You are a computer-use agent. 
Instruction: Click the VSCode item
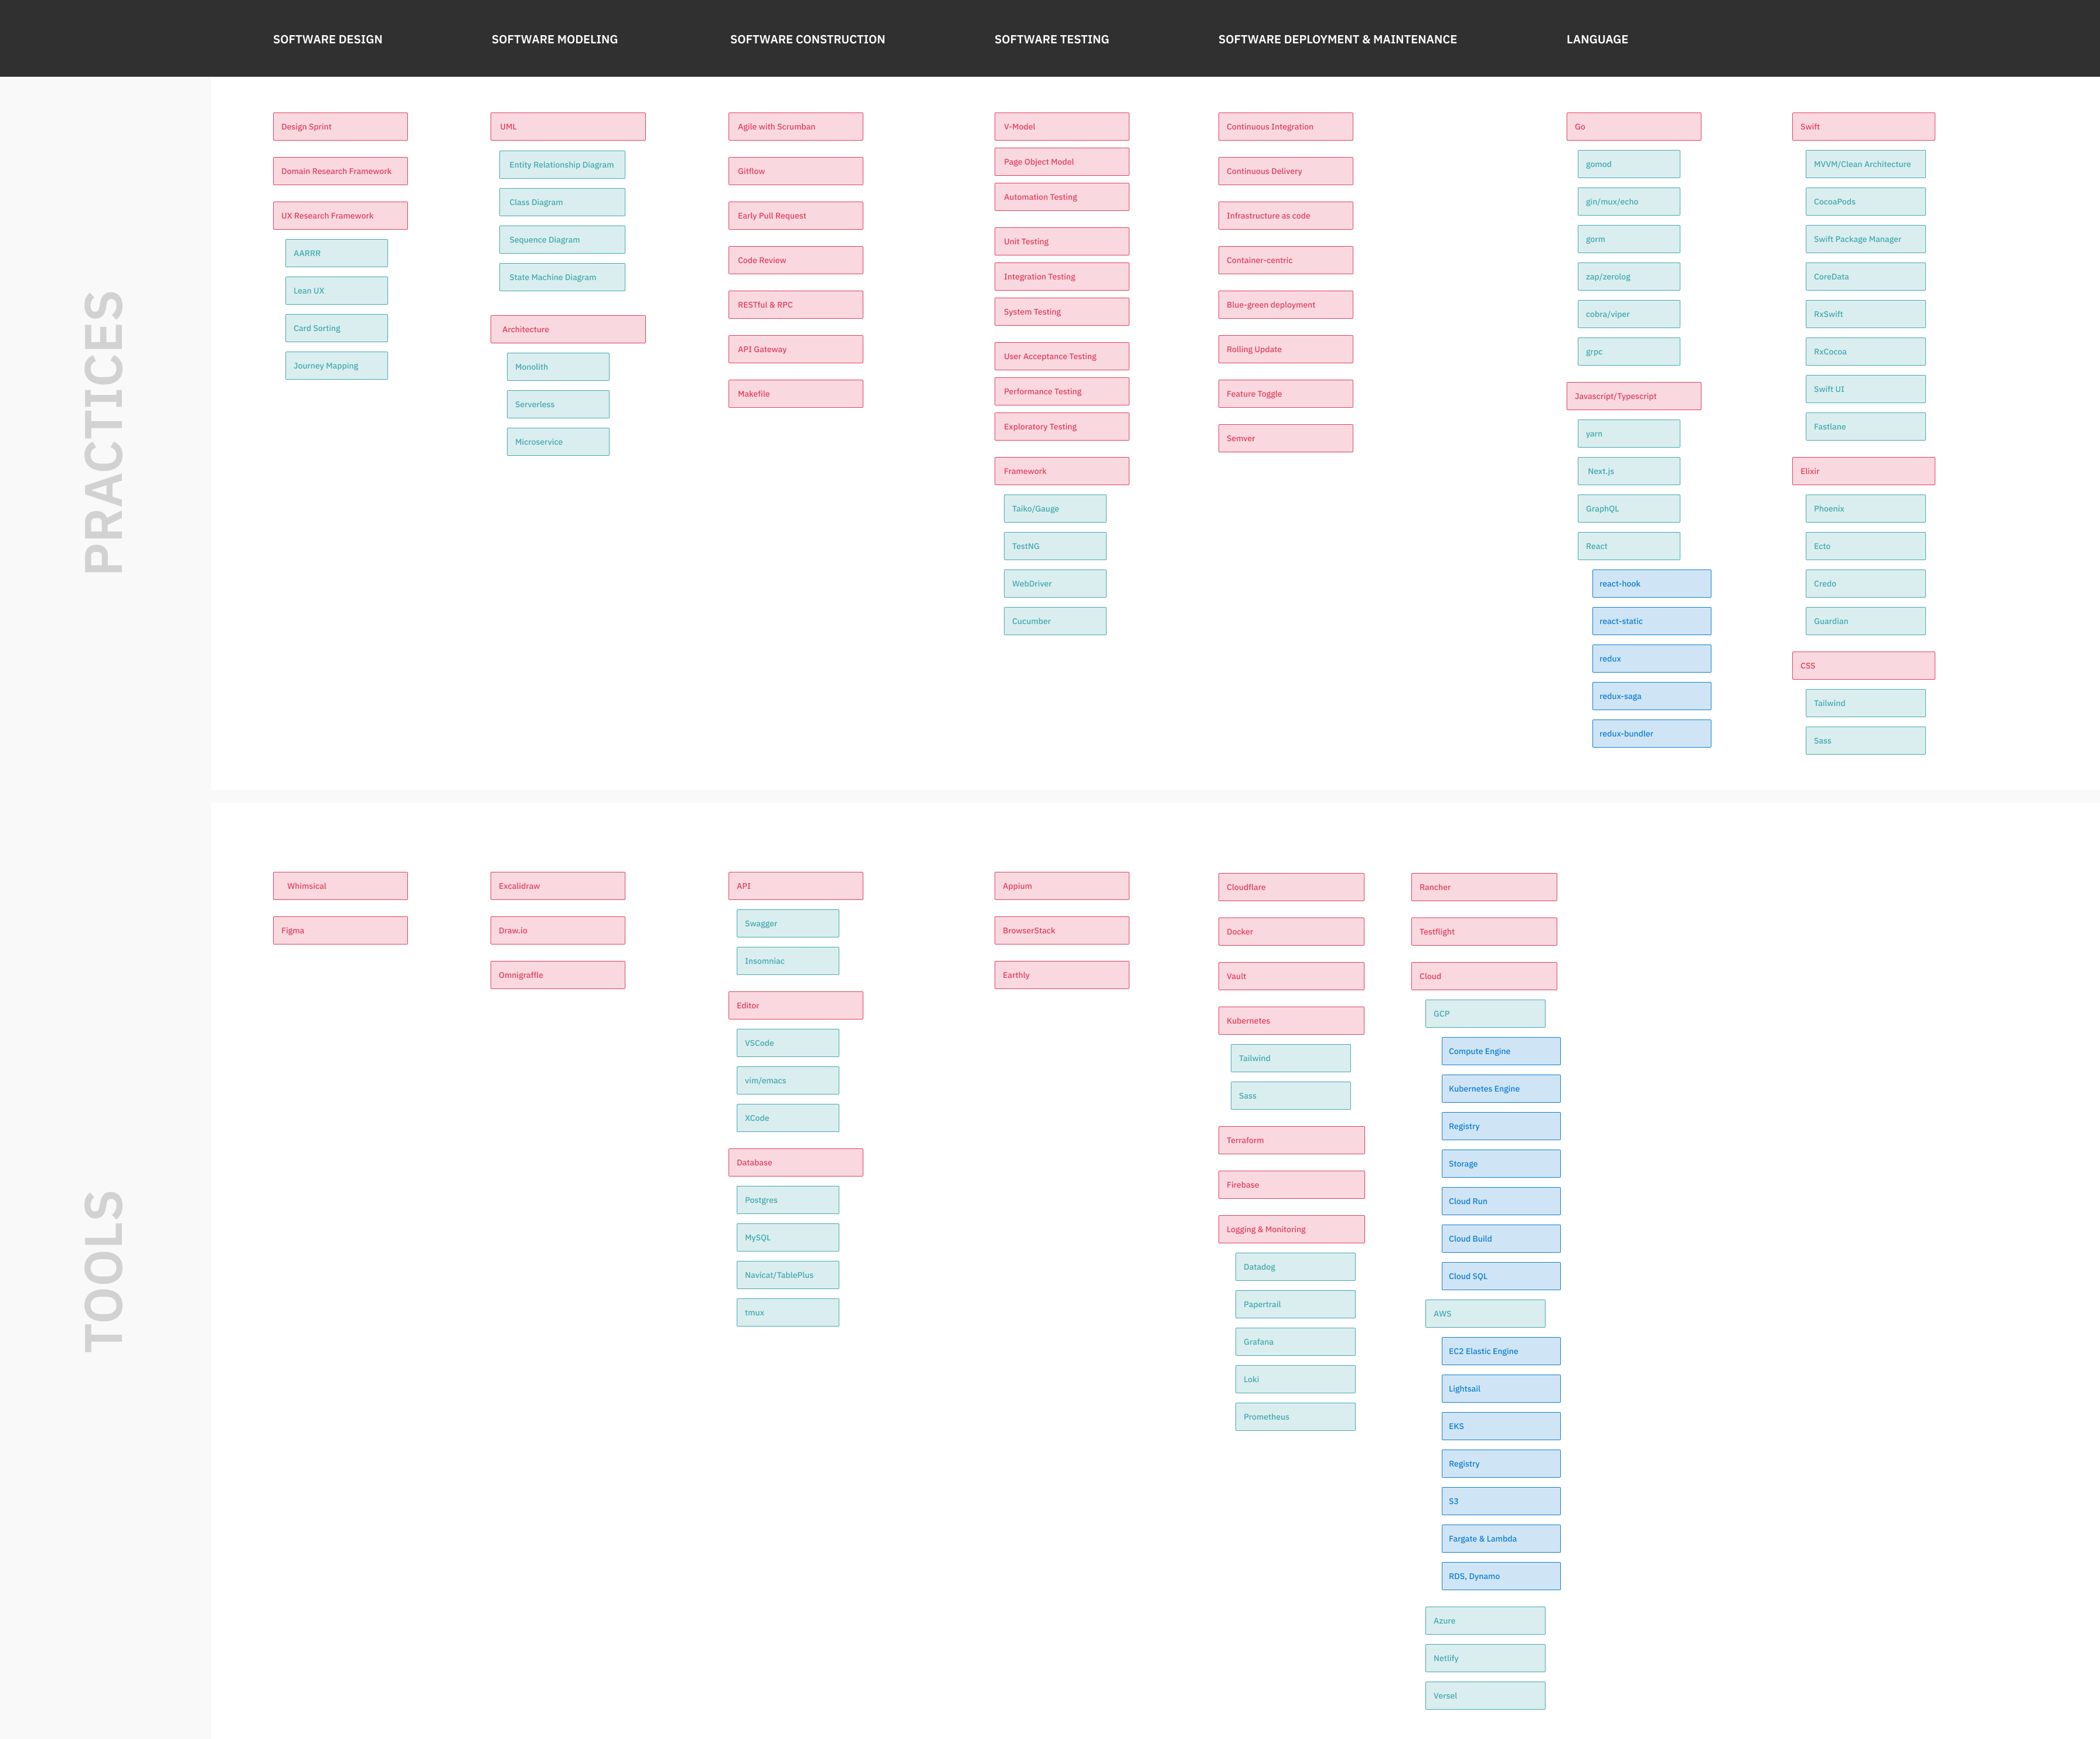pyautogui.click(x=788, y=1044)
